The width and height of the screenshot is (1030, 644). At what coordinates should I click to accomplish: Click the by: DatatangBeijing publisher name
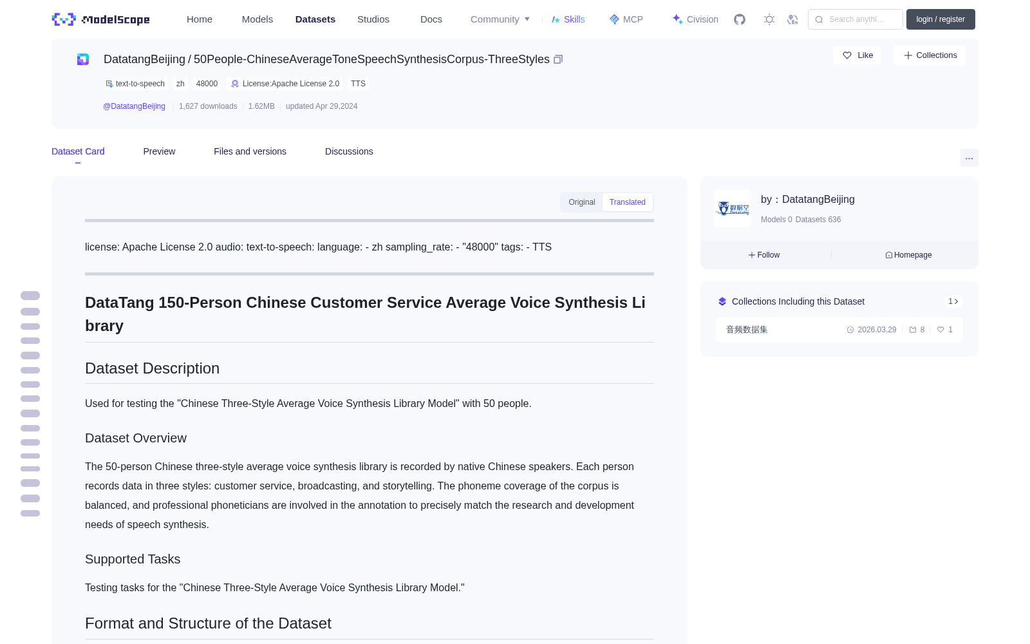(x=808, y=200)
